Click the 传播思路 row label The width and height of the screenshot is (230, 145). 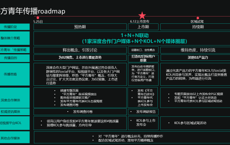pyautogui.click(x=15, y=74)
